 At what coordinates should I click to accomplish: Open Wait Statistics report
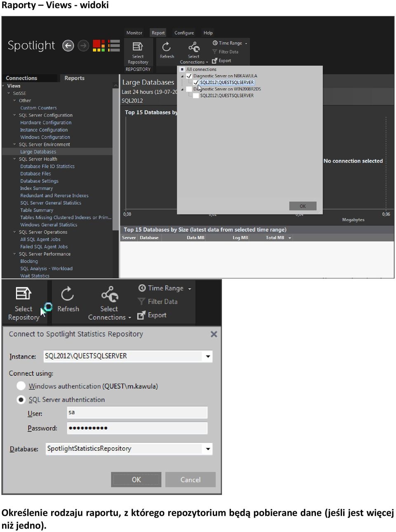click(x=35, y=276)
